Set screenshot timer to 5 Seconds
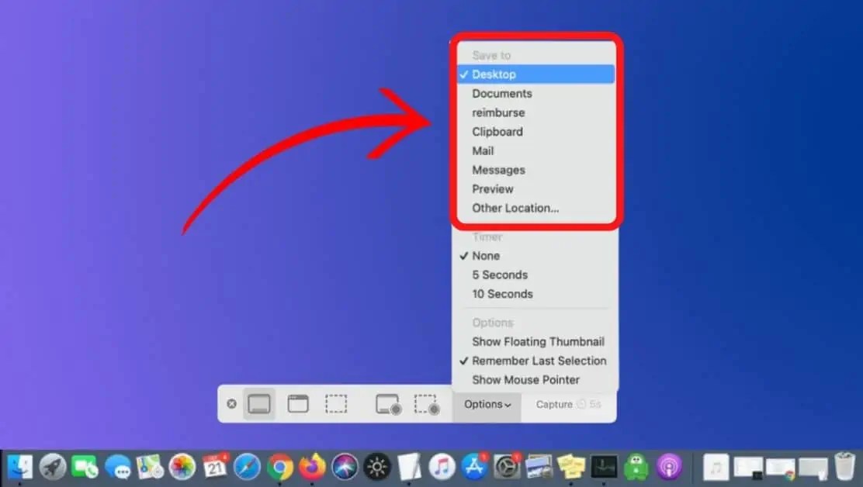863x487 pixels. tap(499, 275)
